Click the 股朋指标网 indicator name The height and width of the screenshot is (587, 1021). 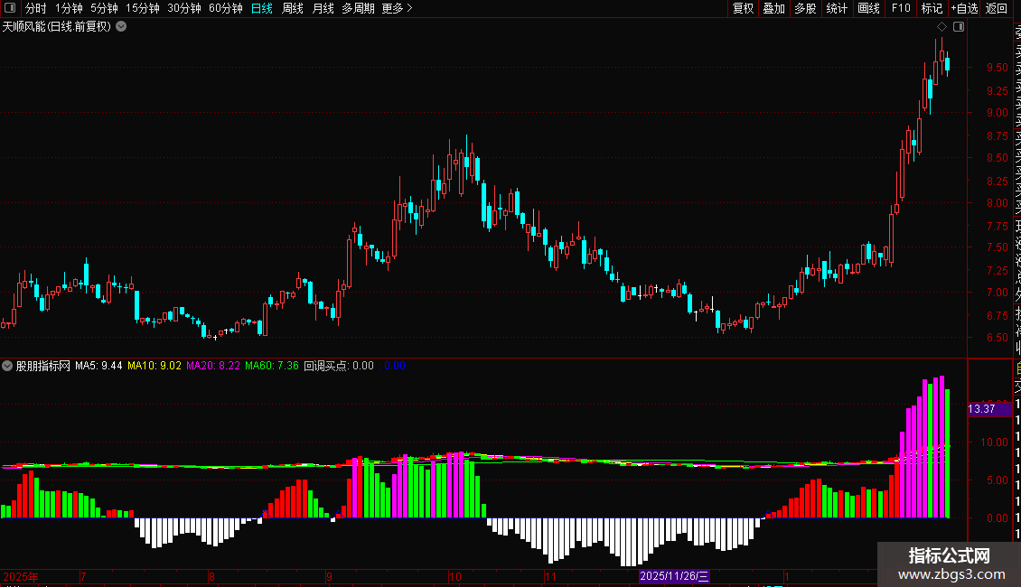[43, 366]
